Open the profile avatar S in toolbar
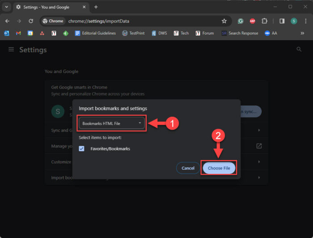313x238 pixels. point(294,21)
